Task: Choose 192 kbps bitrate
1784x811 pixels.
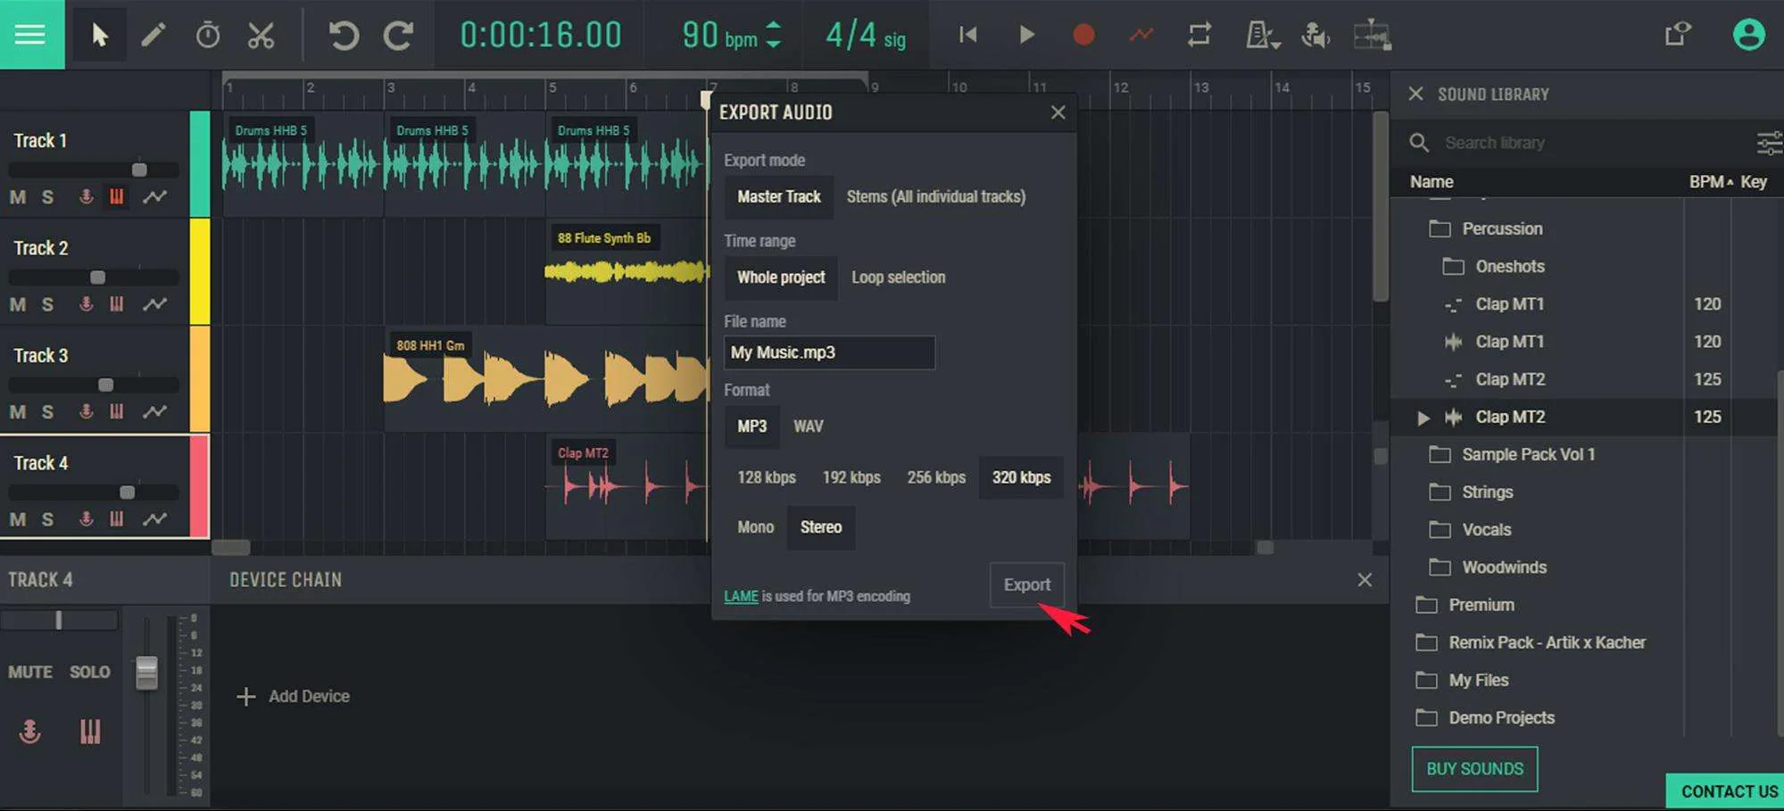Action: point(851,477)
